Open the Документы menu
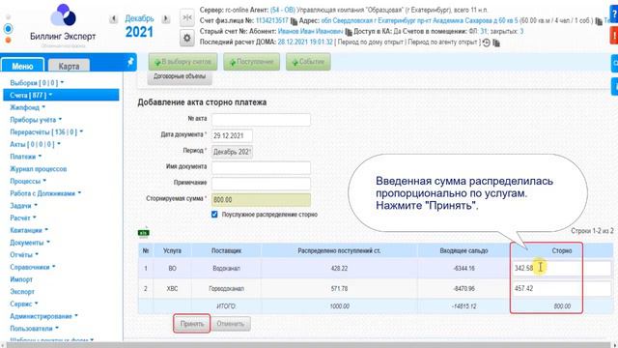This screenshot has height=348, width=618. coord(30,243)
